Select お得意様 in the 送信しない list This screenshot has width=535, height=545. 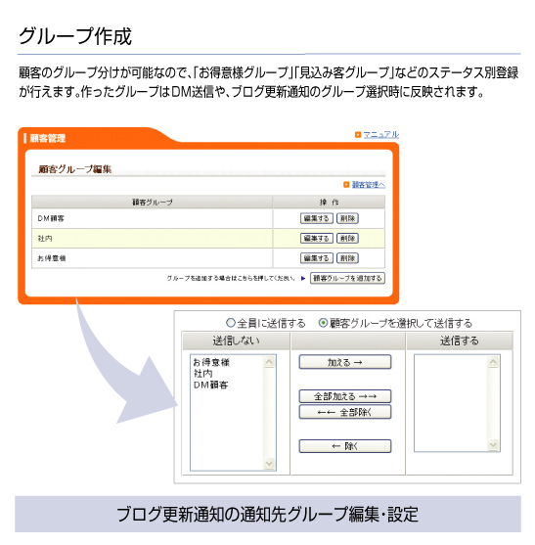[x=211, y=363]
